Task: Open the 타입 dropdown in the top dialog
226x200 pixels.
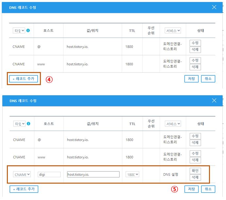Action: [x=19, y=30]
